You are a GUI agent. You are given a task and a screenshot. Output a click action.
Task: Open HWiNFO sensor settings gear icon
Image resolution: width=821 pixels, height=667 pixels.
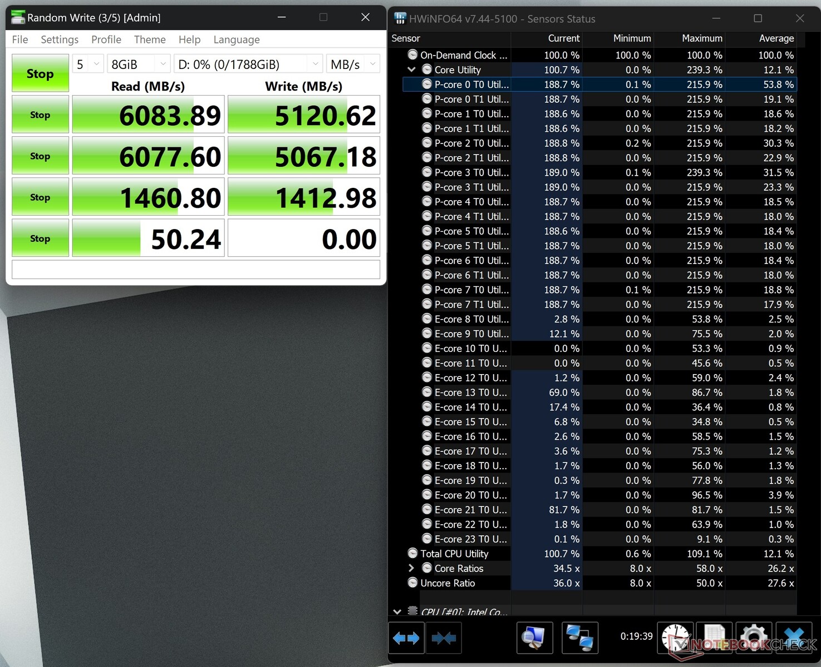pyautogui.click(x=754, y=638)
